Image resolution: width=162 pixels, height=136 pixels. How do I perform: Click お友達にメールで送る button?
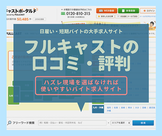coord(127,16)
